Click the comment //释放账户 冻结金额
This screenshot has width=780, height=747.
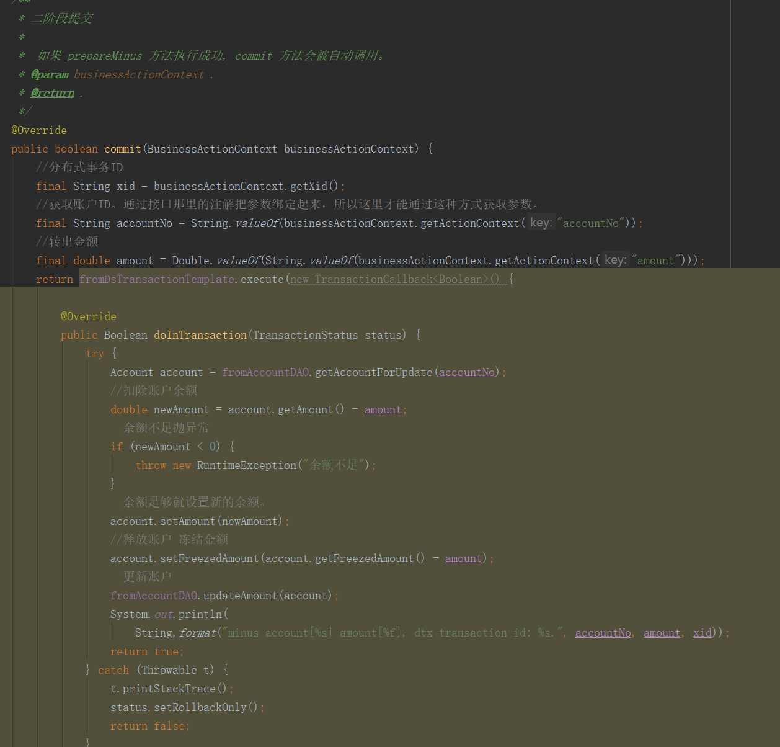pyautogui.click(x=169, y=539)
